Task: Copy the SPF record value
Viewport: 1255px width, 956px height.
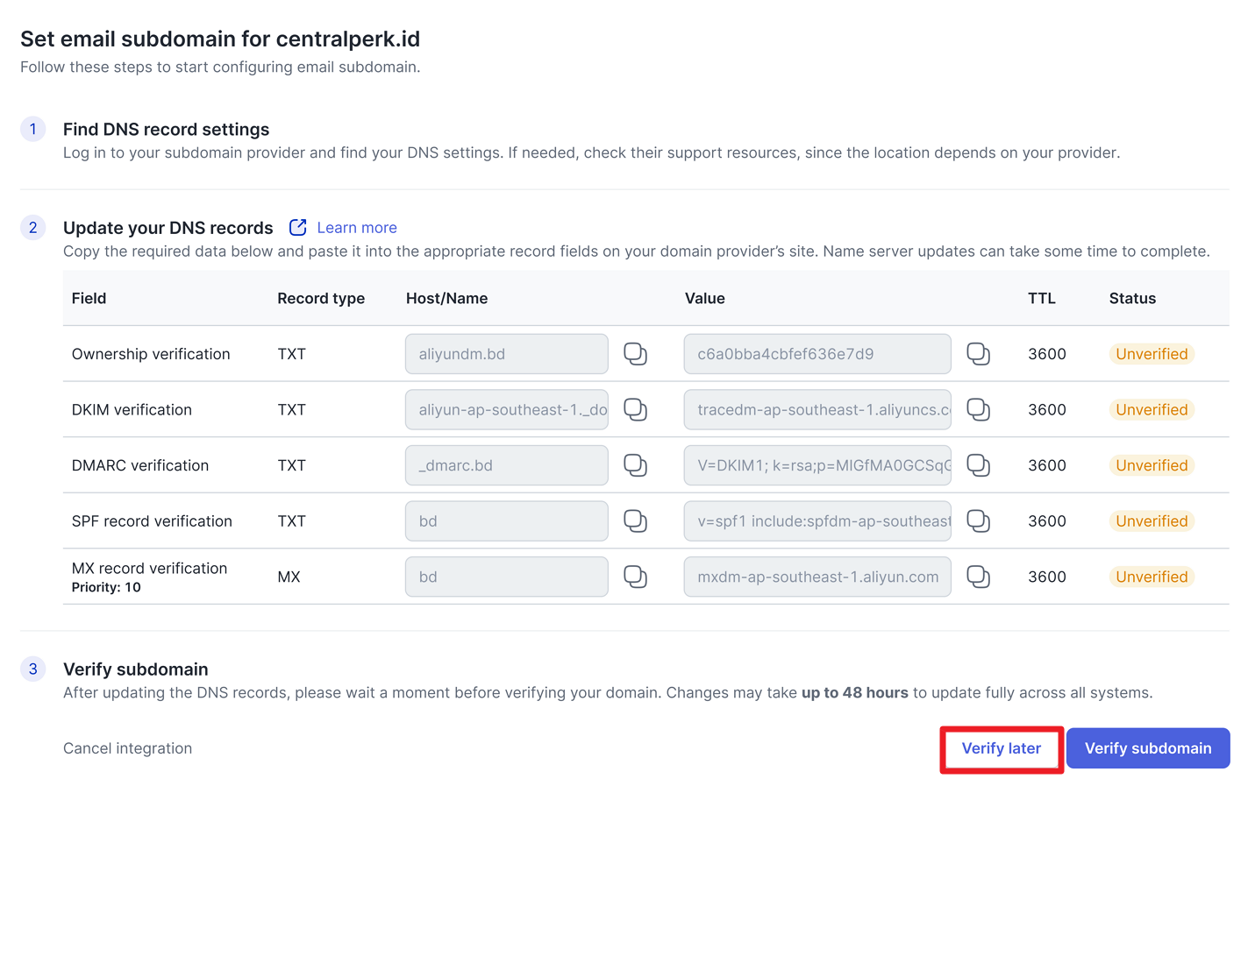Action: tap(978, 521)
